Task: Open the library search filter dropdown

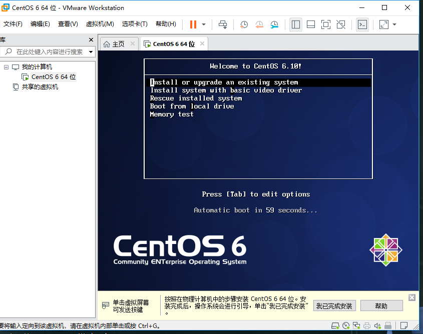Action: pos(91,51)
